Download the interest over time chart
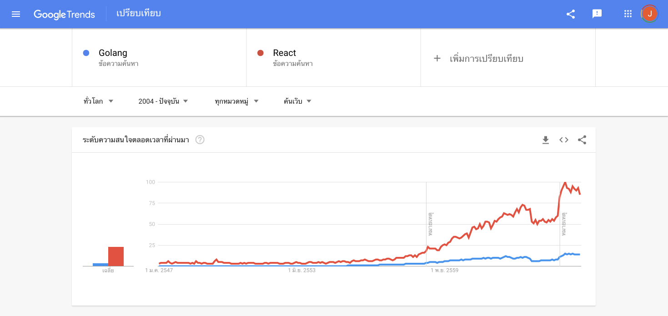 (546, 140)
